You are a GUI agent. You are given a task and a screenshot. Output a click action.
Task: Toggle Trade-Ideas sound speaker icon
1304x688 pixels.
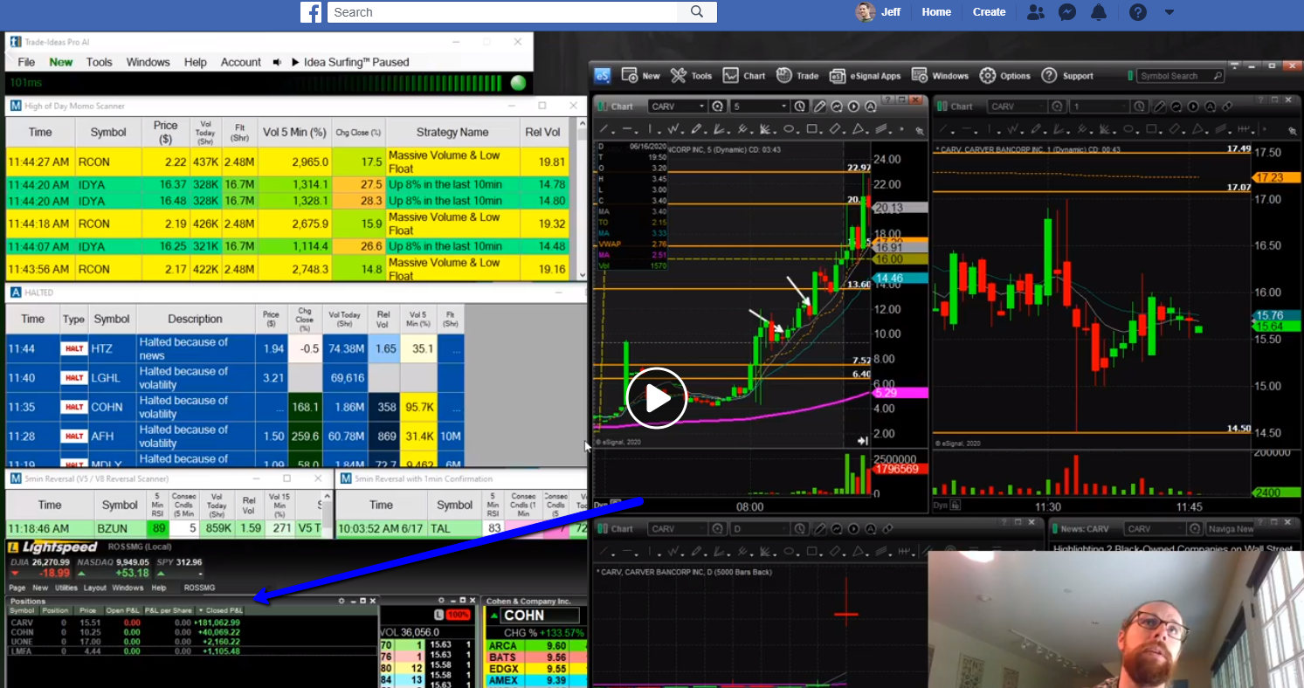click(x=277, y=62)
